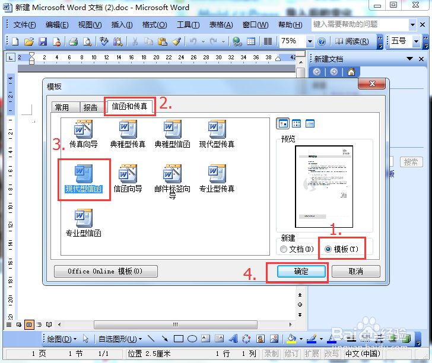Switch to the 信函和传真 tab
The width and height of the screenshot is (432, 363).
(x=129, y=106)
